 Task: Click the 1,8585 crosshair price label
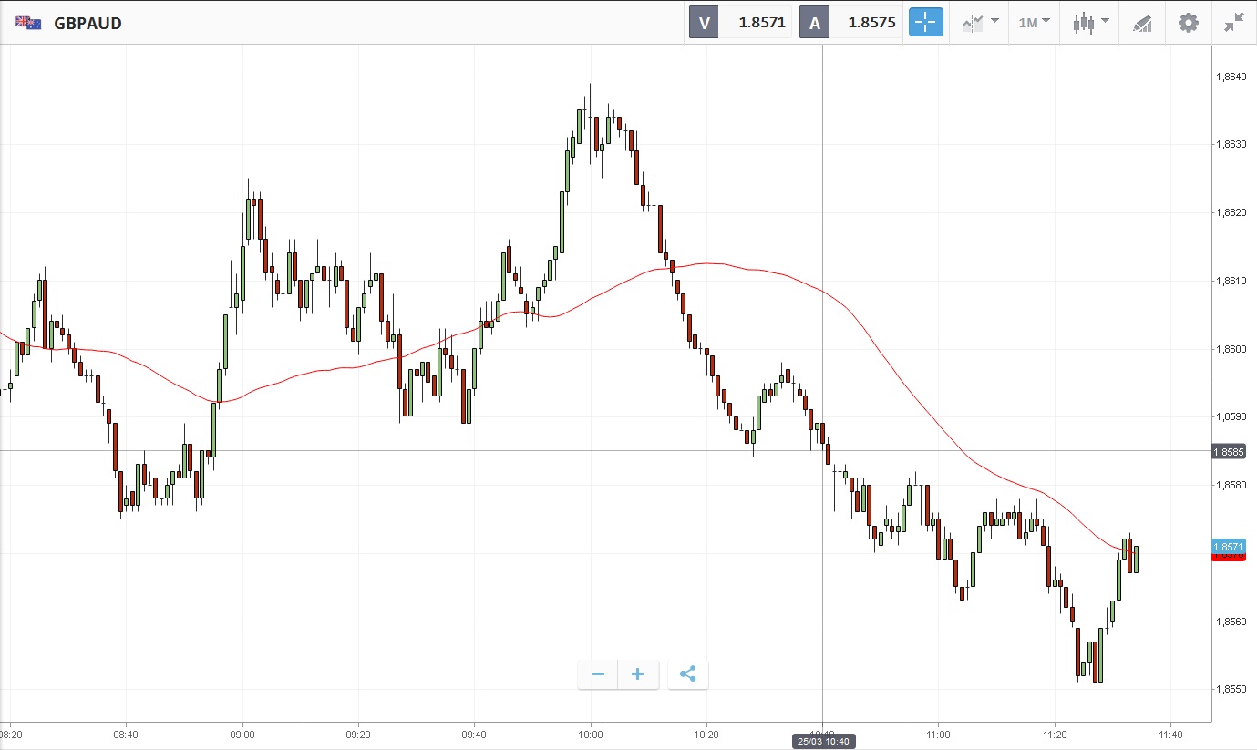(x=1227, y=451)
